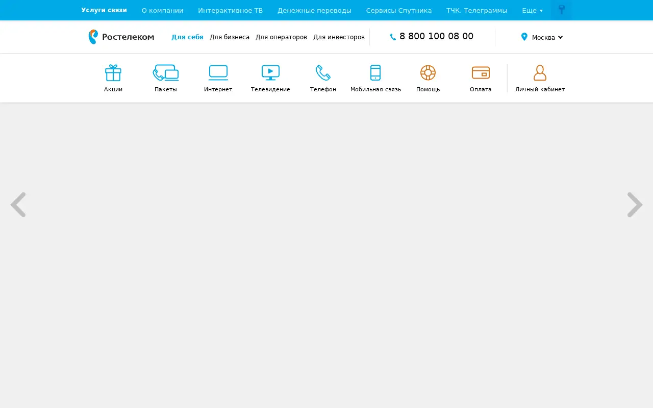The image size is (653, 408).
Task: Go to Интерактивное ТВ menu item
Action: click(x=230, y=10)
